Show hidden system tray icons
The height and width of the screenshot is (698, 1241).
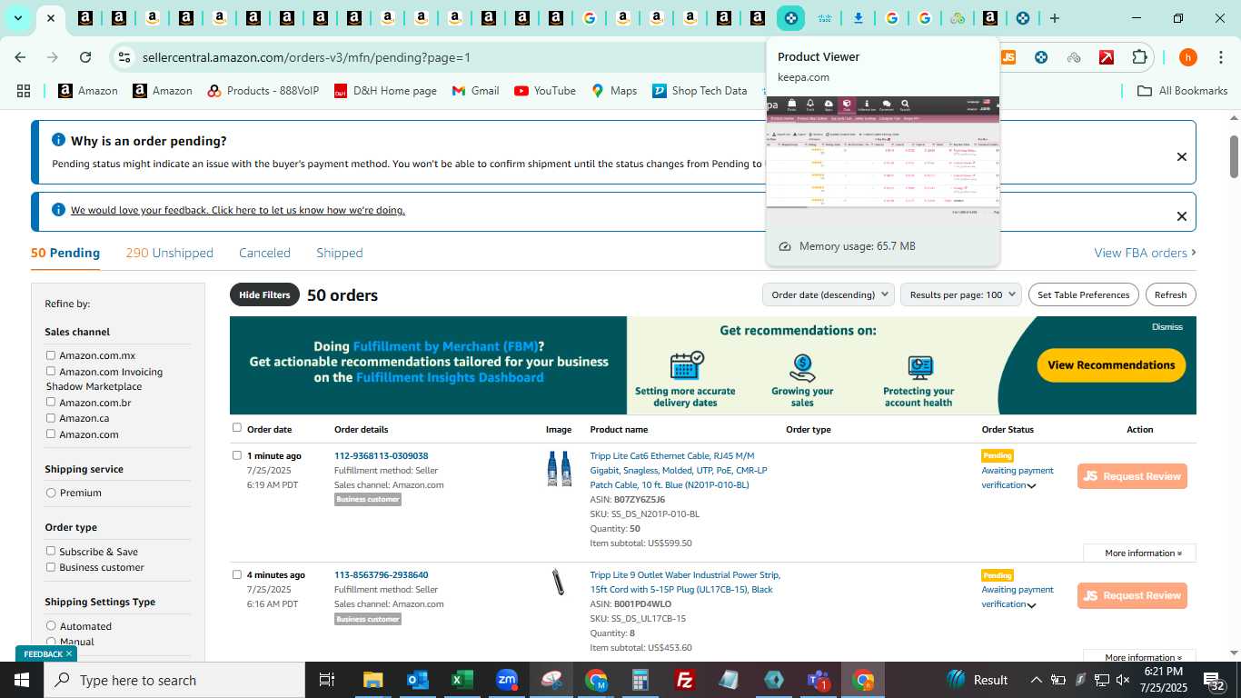pyautogui.click(x=1036, y=680)
